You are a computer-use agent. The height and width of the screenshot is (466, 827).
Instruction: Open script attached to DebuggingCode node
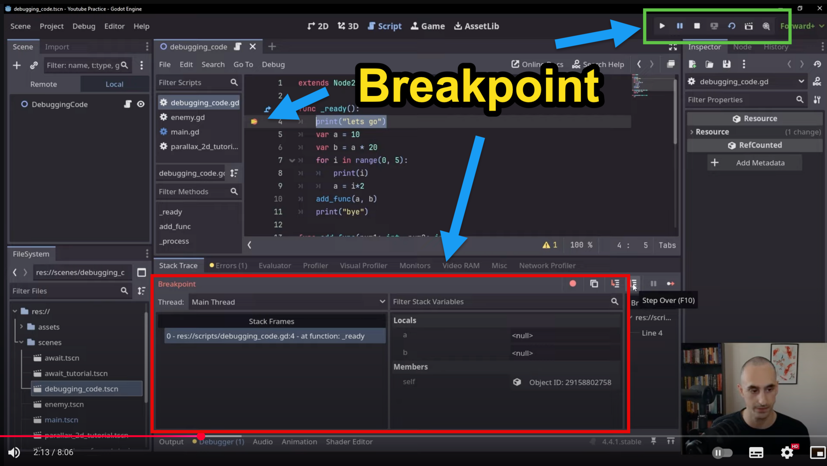pyautogui.click(x=127, y=104)
